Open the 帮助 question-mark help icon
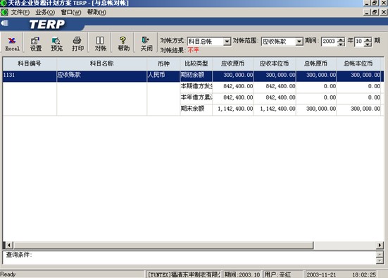This screenshot has height=278, width=388. coord(123,44)
